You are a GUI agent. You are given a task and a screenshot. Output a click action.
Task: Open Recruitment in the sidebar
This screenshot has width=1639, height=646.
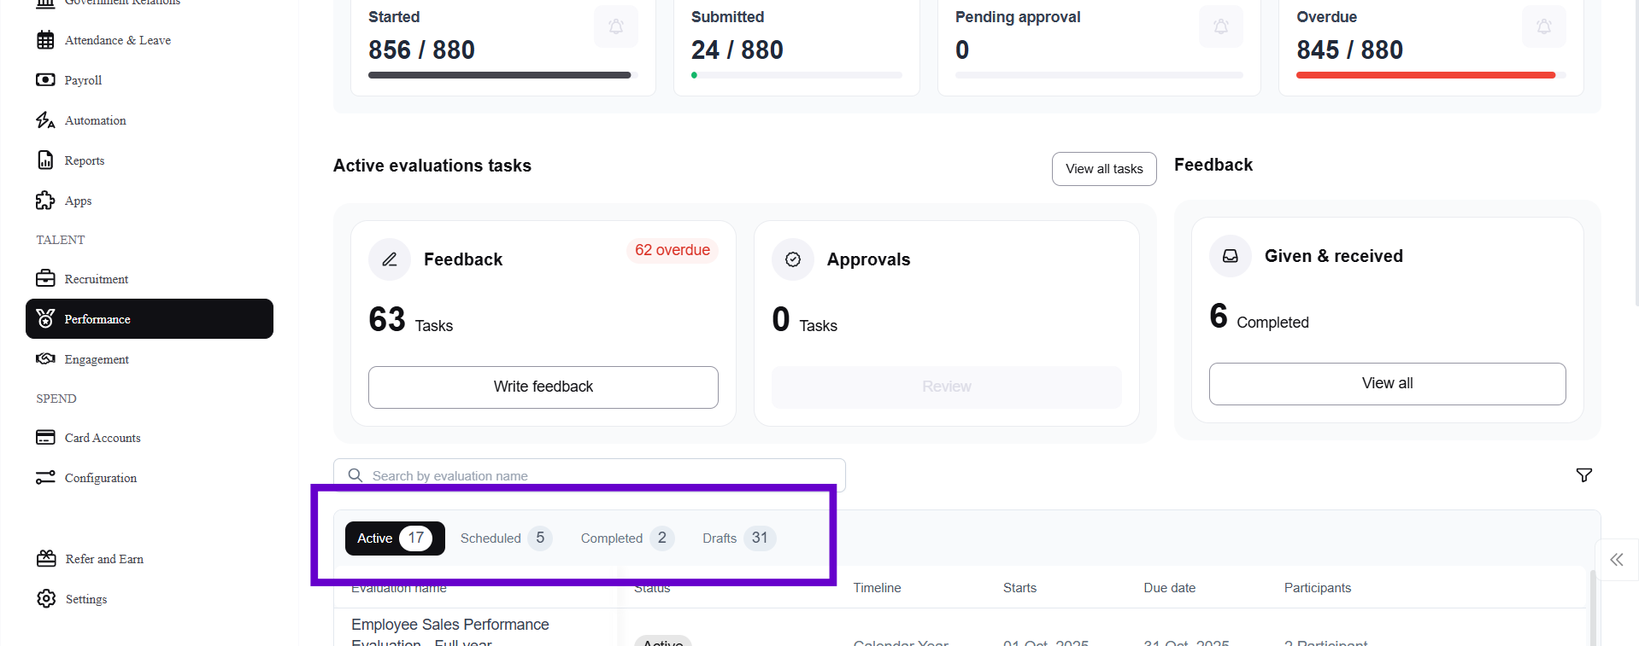point(96,279)
